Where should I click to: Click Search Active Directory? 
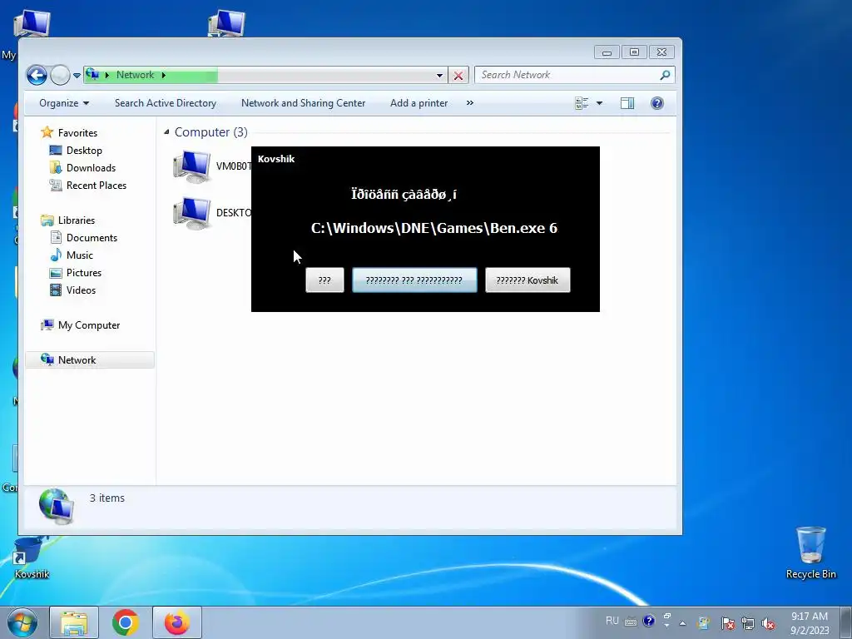point(166,102)
